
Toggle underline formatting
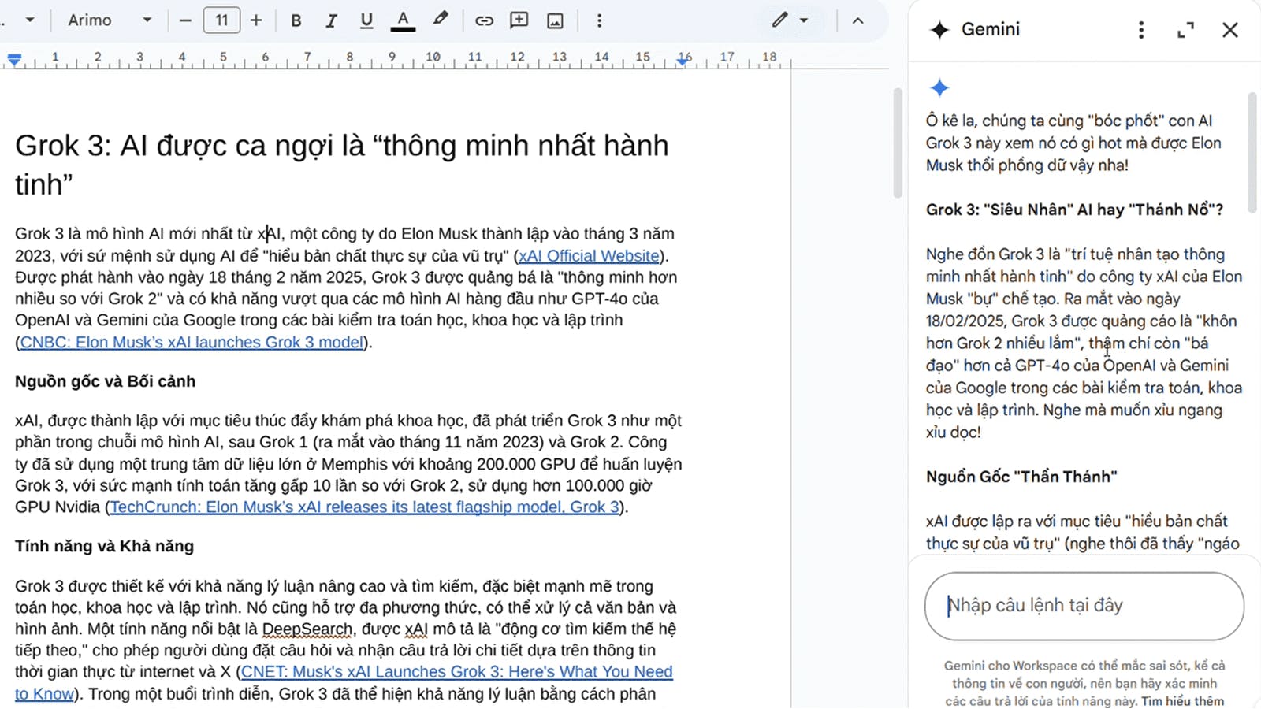(x=366, y=20)
